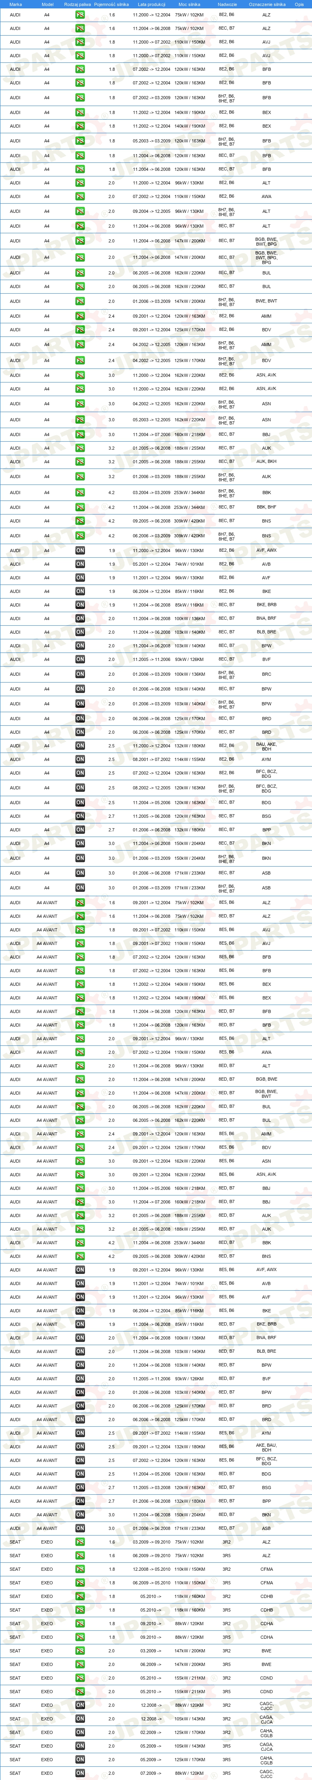Click diesel ON icon in A4 Avant 'AKE, BAU, BDH' row

[80, 1446]
